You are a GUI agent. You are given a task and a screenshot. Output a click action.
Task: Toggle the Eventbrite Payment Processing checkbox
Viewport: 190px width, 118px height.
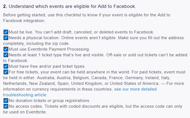click(6, 49)
